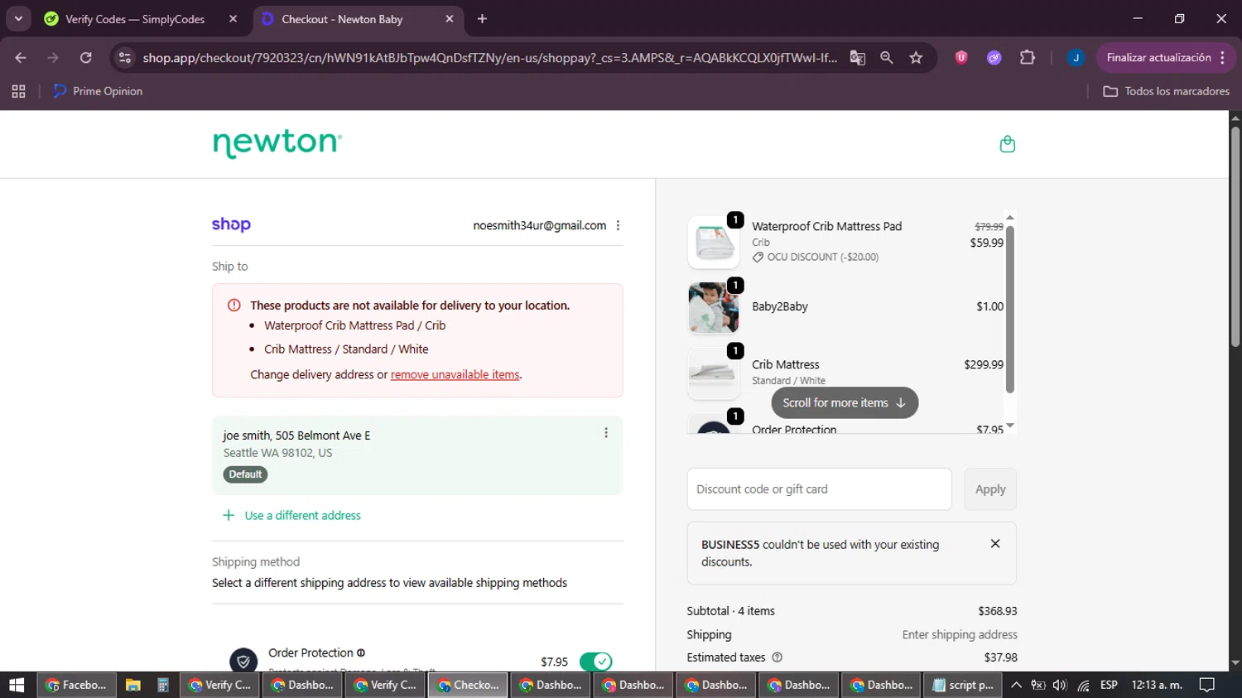Close the Checkout - Newton Baby tab
This screenshot has height=698, width=1242.
450,19
